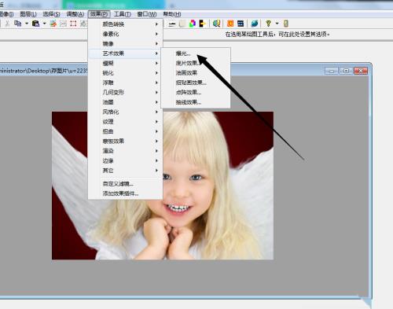Open the dropdown arrow next to help tip icon

pos(277,24)
